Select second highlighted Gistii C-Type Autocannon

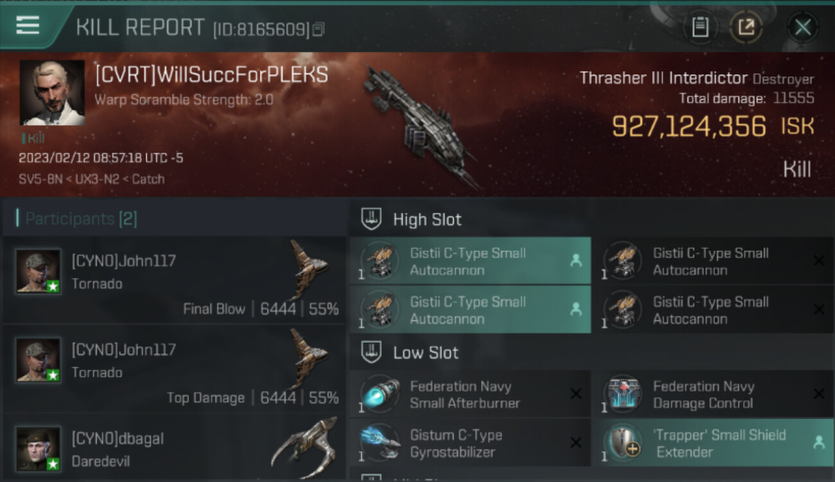pyautogui.click(x=470, y=310)
